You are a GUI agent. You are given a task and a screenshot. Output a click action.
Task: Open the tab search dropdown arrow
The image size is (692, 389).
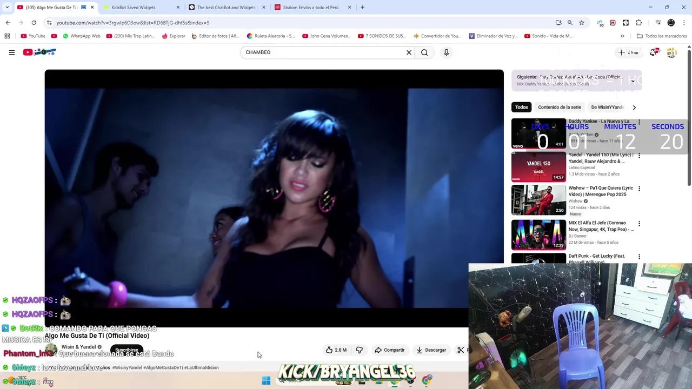tap(6, 8)
